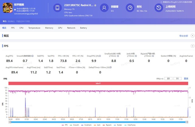Click the duration clock icon
The image size is (195, 127).
click(130, 8)
